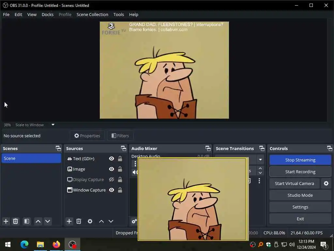Remove selected source with trash icon

coord(79,221)
